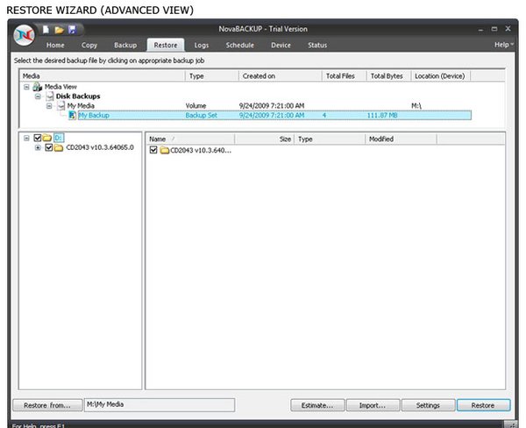Click the D: drive folder icon
The width and height of the screenshot is (526, 428).
tap(47, 138)
